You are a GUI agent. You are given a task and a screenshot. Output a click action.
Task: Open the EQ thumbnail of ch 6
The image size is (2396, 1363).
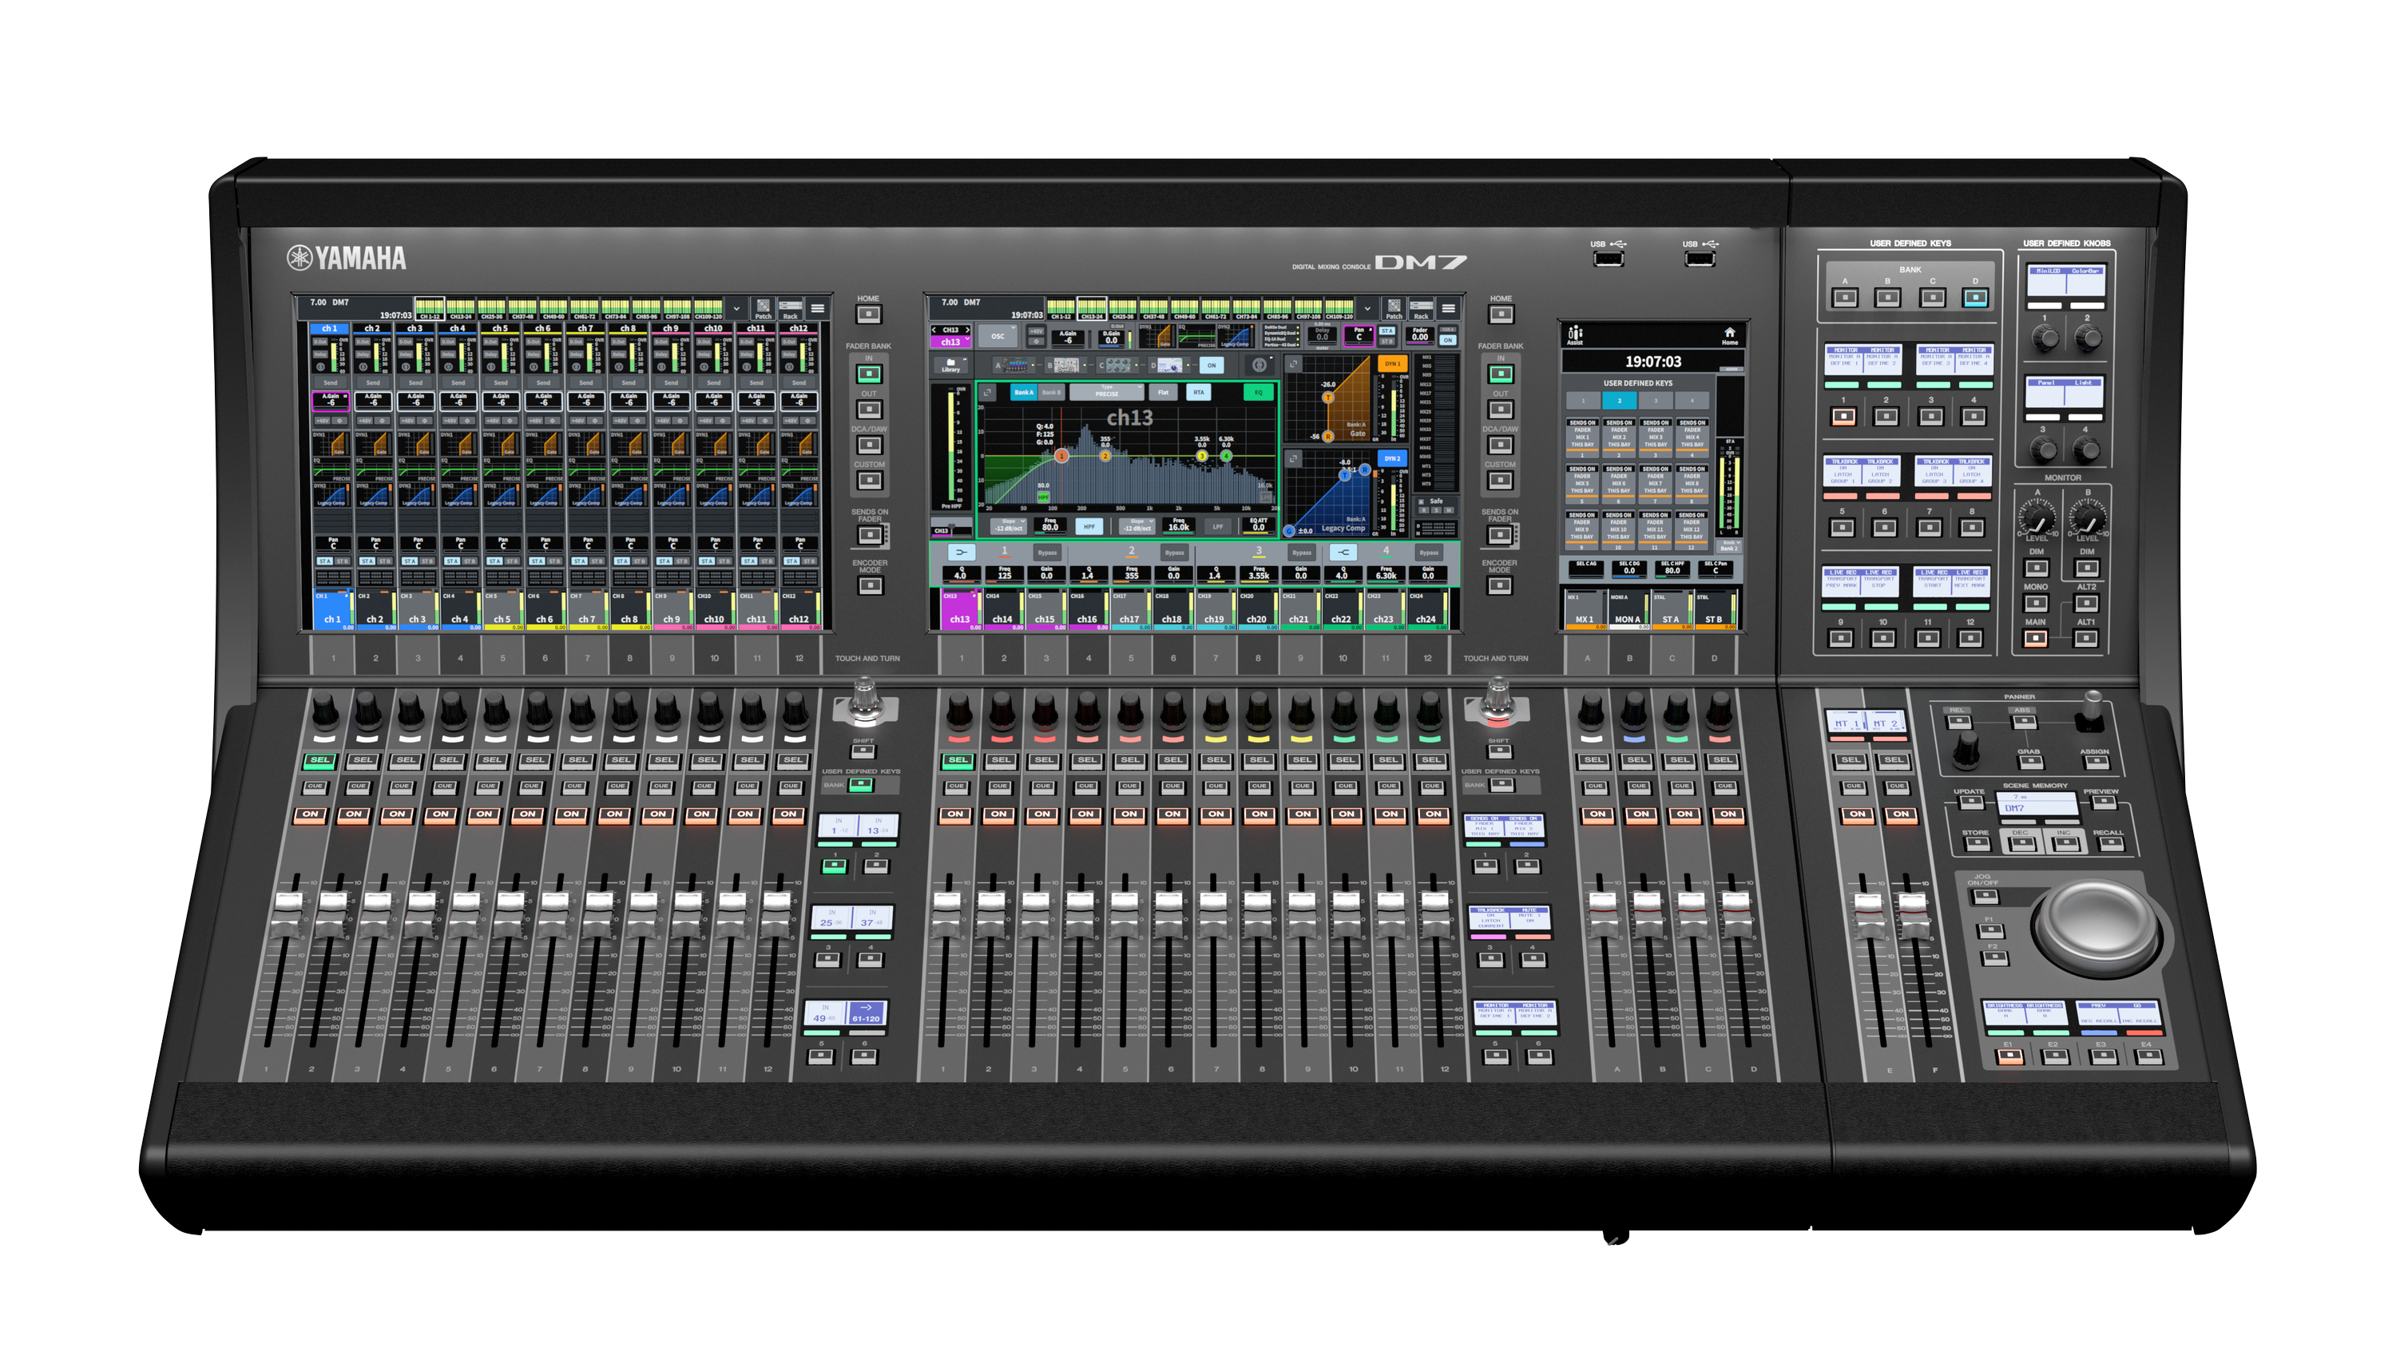pyautogui.click(x=543, y=469)
